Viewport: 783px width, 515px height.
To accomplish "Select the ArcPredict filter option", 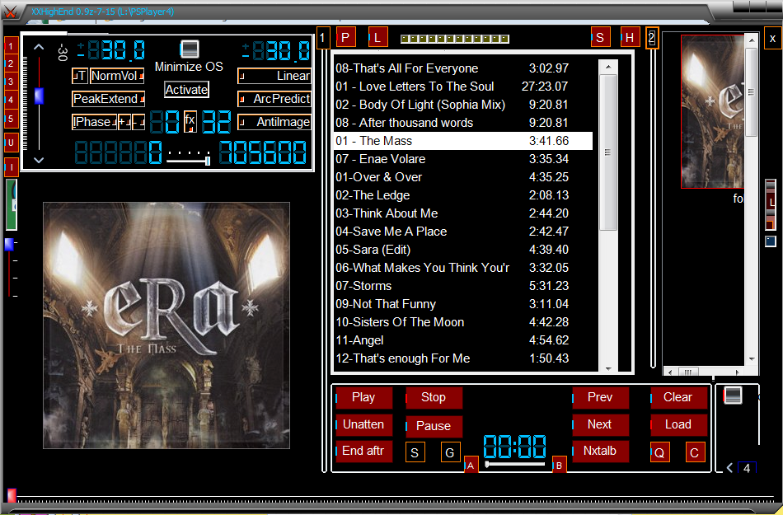I will tap(274, 99).
